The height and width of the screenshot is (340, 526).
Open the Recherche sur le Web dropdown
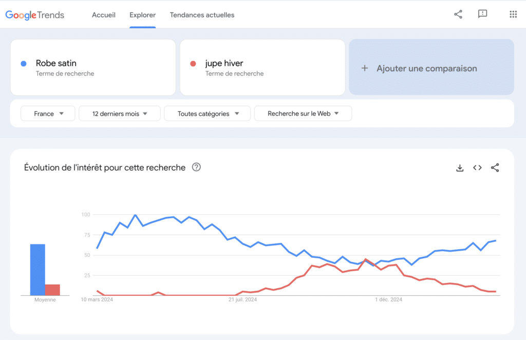tap(303, 114)
